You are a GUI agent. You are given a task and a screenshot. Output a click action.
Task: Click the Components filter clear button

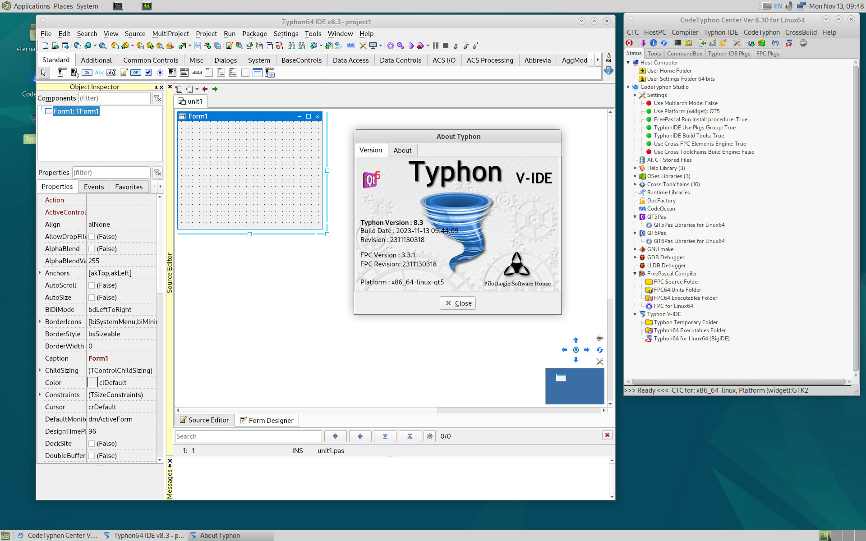click(157, 98)
